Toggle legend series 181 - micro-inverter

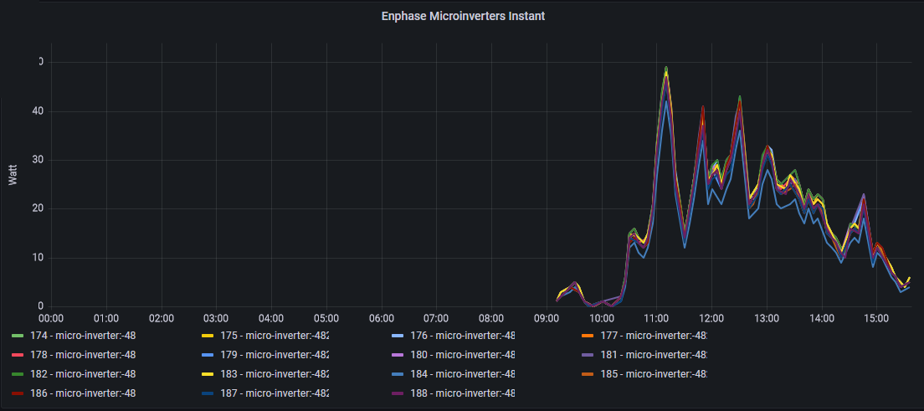click(x=653, y=355)
